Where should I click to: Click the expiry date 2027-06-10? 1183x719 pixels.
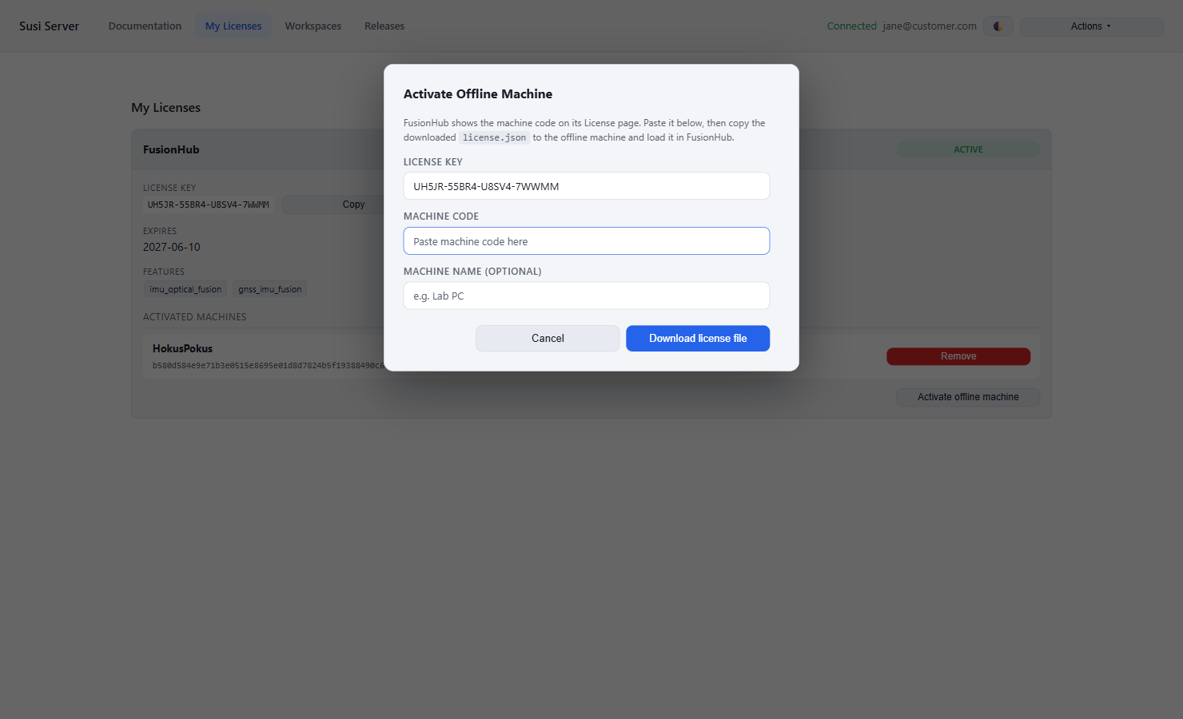pyautogui.click(x=172, y=247)
